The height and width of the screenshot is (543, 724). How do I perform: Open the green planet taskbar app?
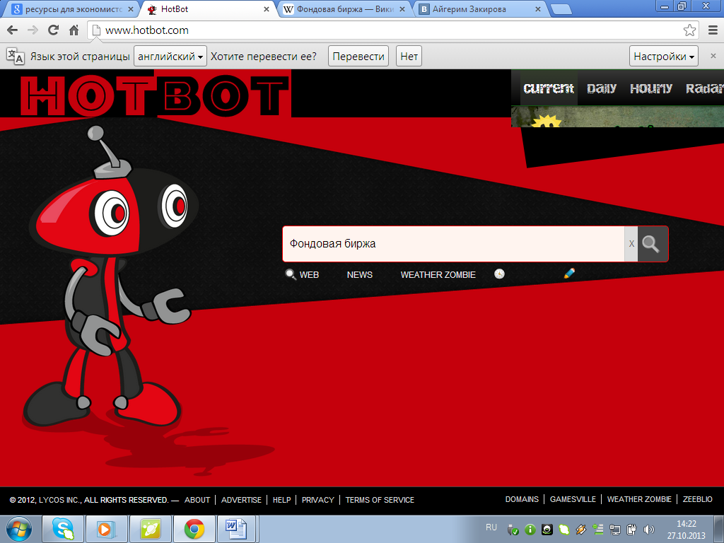click(150, 529)
